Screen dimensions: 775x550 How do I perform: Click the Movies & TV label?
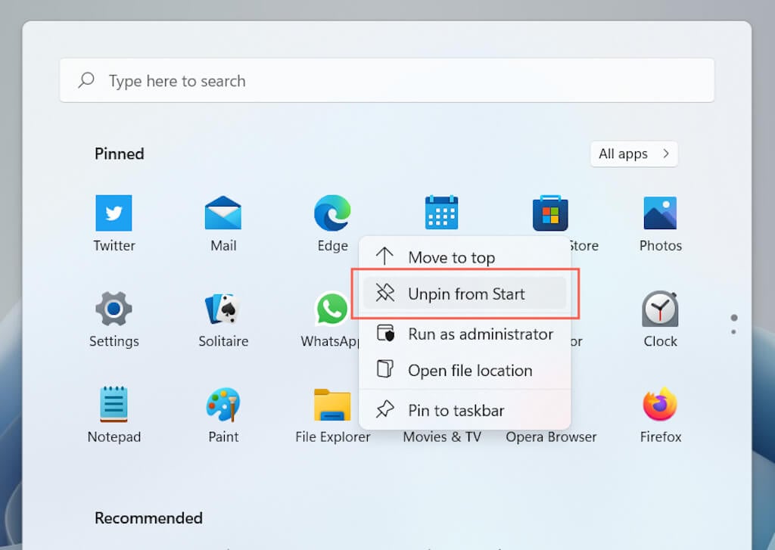pos(442,437)
